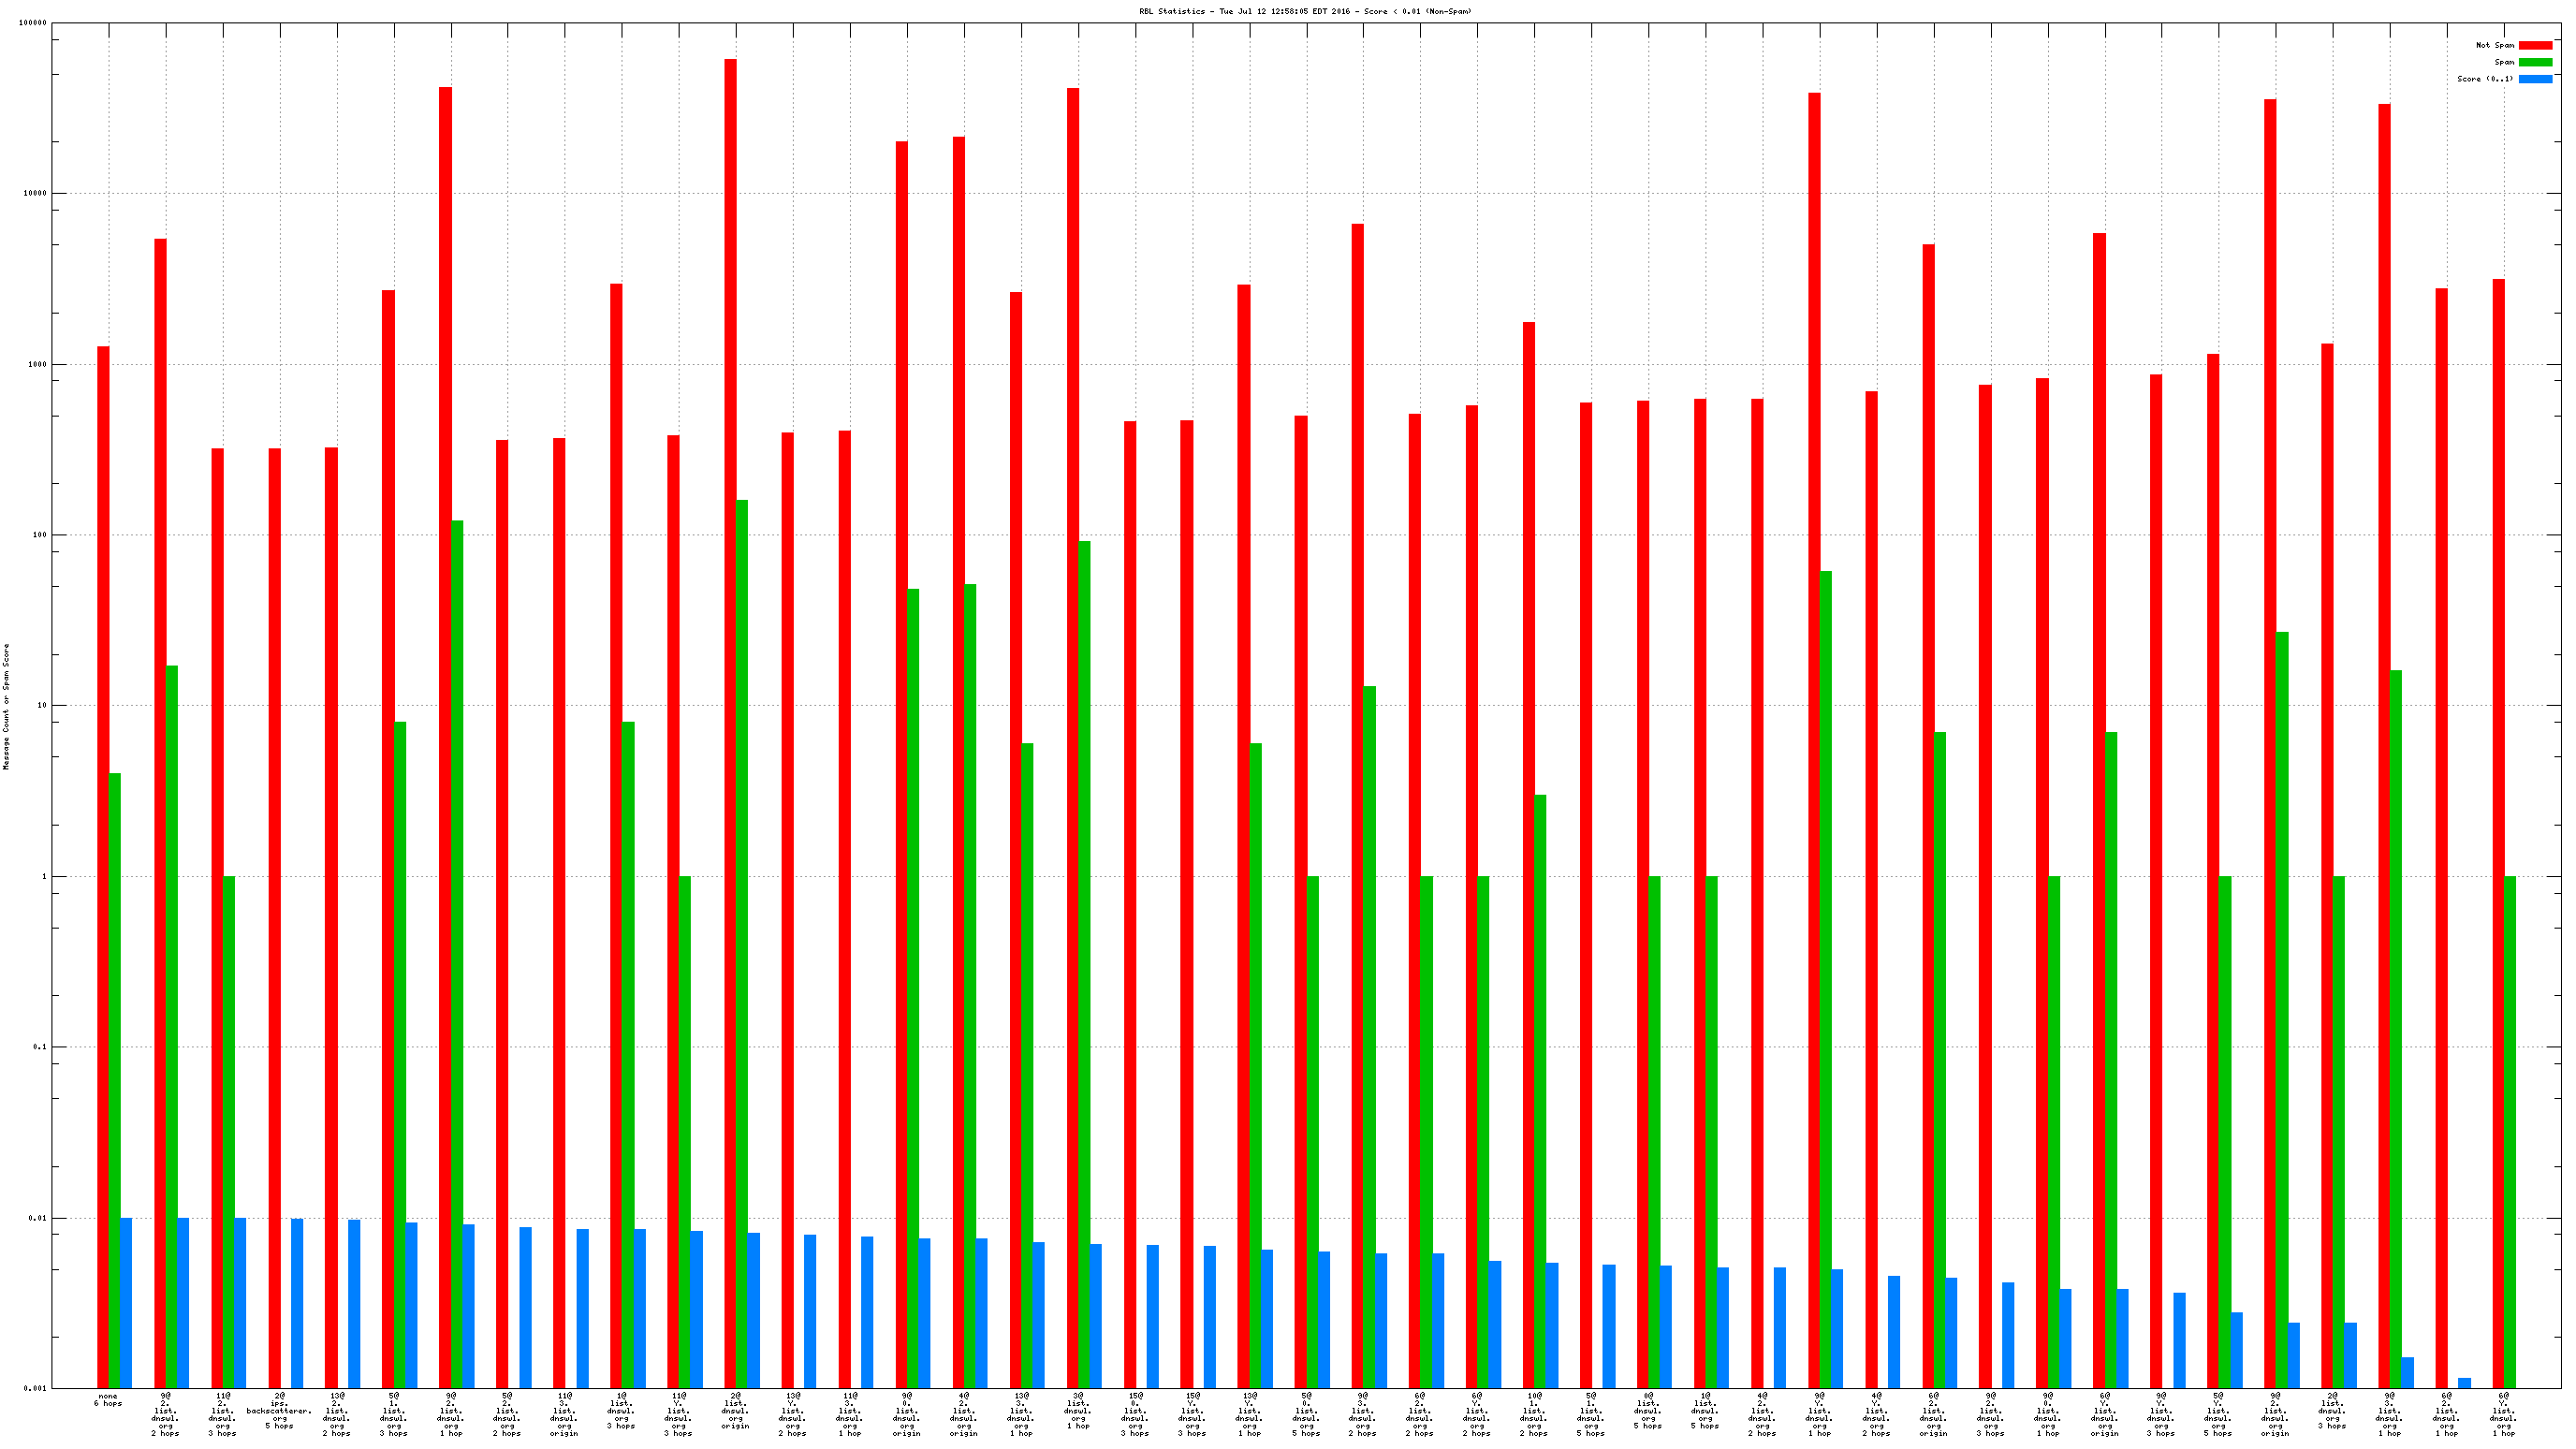Click the 100 y-axis tick label

tap(40, 535)
